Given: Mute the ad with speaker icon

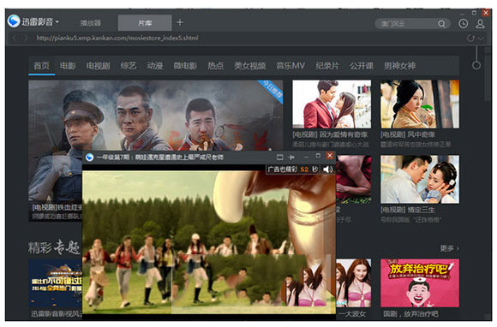Looking at the screenshot, I should click(327, 169).
